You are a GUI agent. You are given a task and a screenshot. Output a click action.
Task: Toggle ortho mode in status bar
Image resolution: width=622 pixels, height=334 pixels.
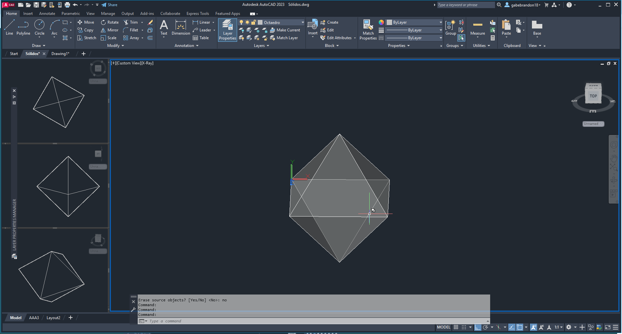[x=478, y=327]
